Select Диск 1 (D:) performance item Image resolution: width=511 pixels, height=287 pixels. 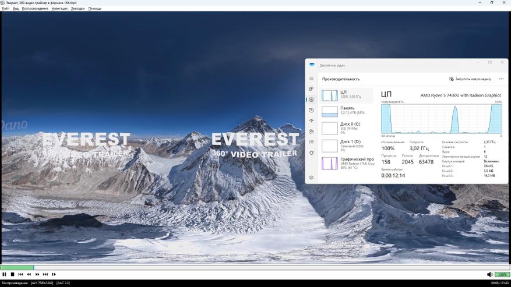[347, 146]
